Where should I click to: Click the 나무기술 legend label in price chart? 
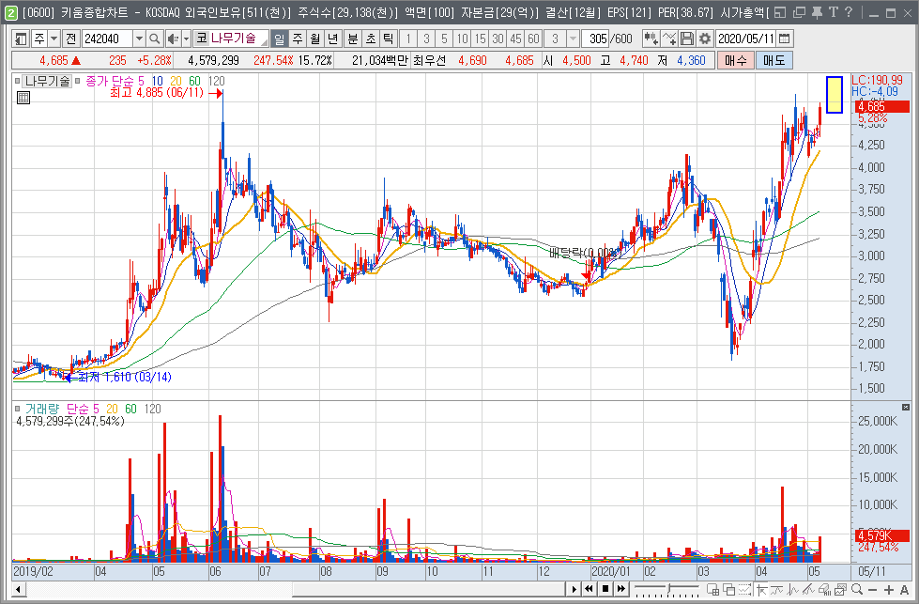point(47,82)
